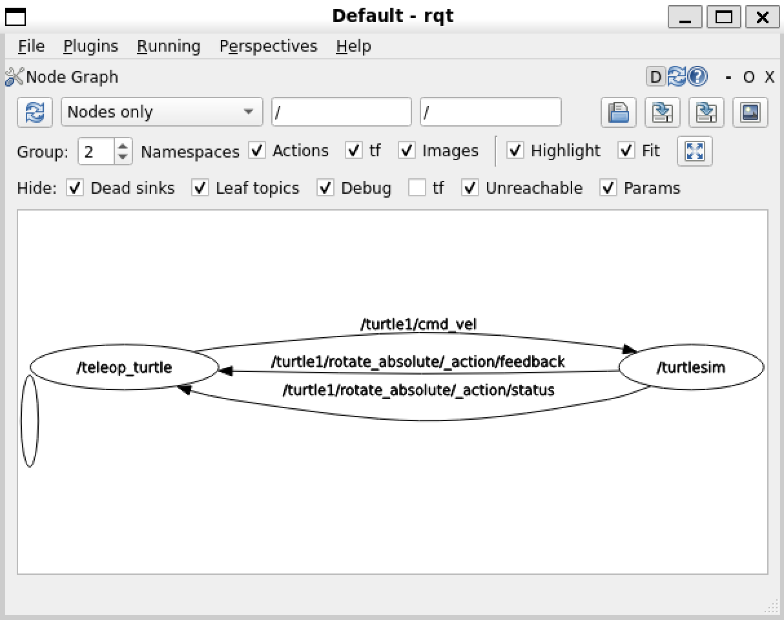Open a saved graph file
Screen dimensions: 784x620
tap(617, 112)
